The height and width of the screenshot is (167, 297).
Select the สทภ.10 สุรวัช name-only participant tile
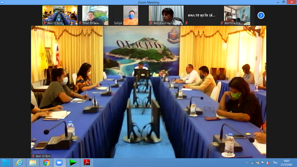point(202,16)
